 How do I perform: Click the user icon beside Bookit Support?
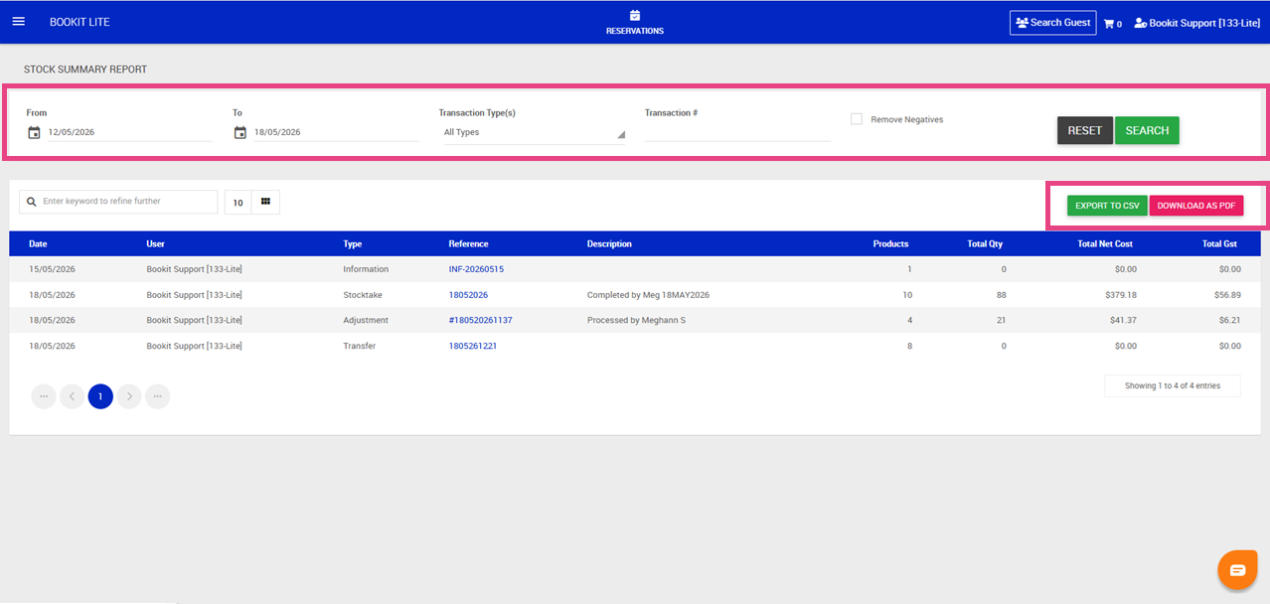click(x=1140, y=23)
